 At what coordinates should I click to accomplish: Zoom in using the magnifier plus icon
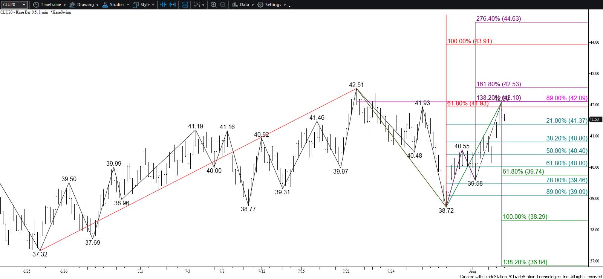(x=213, y=5)
